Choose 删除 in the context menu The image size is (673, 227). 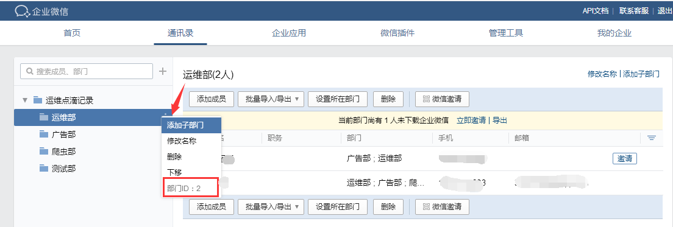pos(191,157)
